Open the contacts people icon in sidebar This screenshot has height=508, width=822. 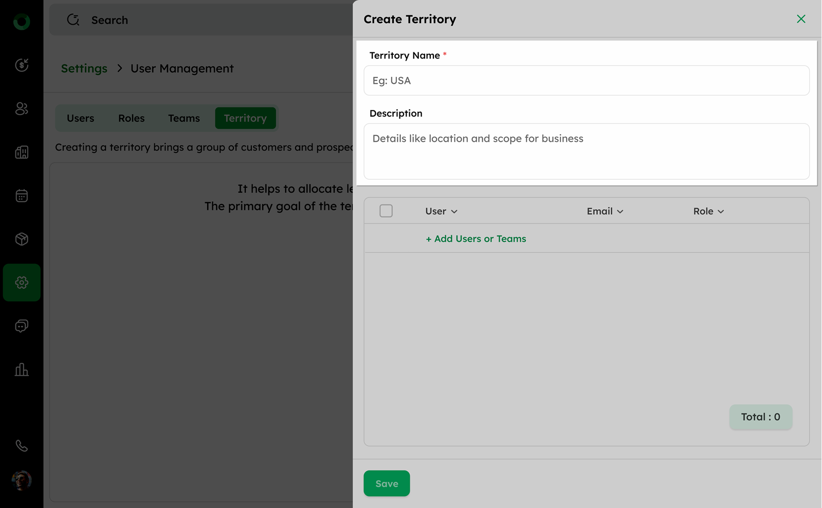pos(22,109)
